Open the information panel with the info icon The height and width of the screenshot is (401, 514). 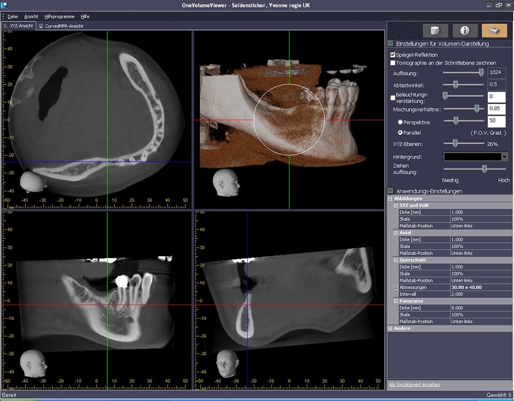(465, 30)
